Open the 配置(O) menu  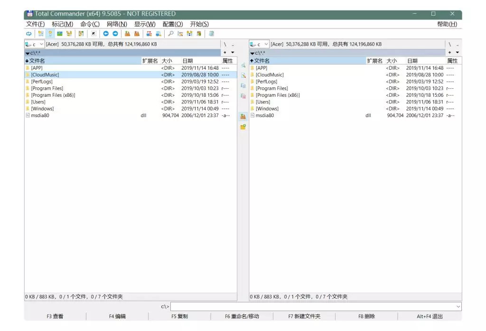(173, 24)
